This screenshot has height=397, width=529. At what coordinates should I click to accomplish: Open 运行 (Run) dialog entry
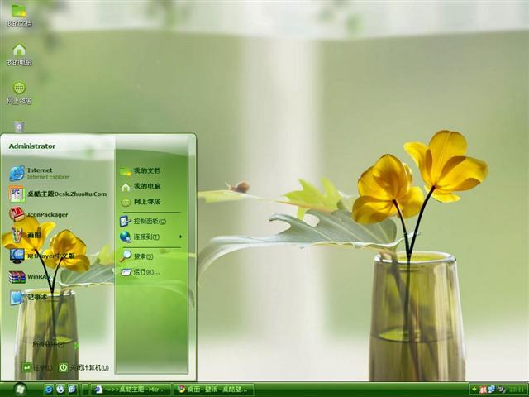click(x=140, y=272)
